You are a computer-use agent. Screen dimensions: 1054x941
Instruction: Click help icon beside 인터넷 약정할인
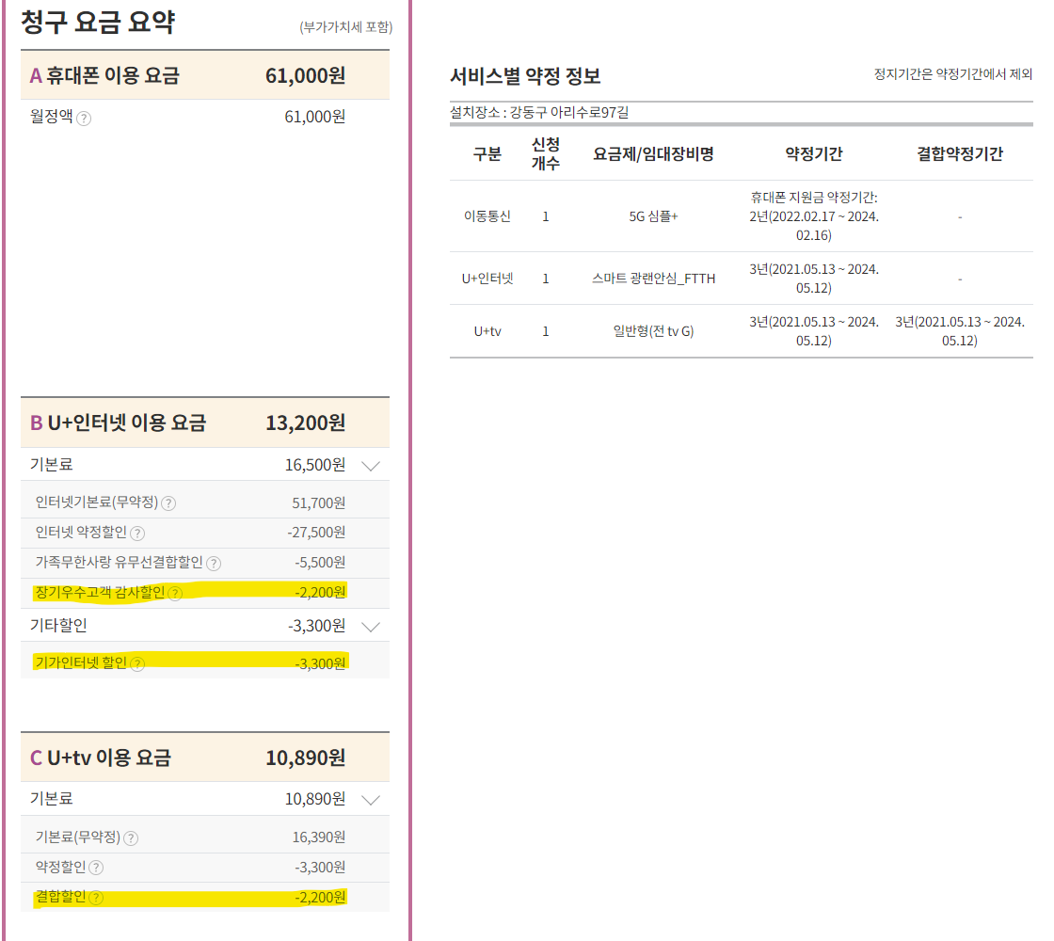point(137,534)
